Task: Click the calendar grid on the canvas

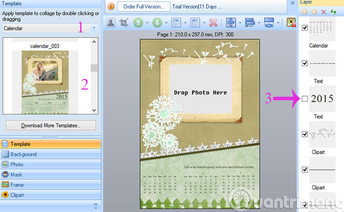Action: click(x=198, y=183)
